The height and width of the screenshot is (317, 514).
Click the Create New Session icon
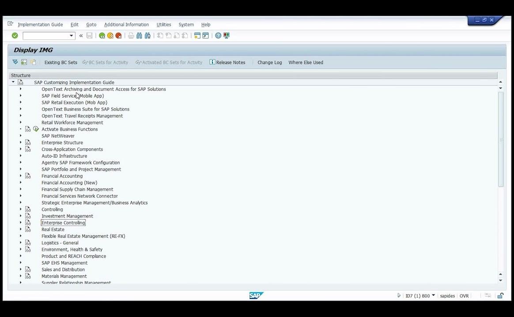coord(197,36)
